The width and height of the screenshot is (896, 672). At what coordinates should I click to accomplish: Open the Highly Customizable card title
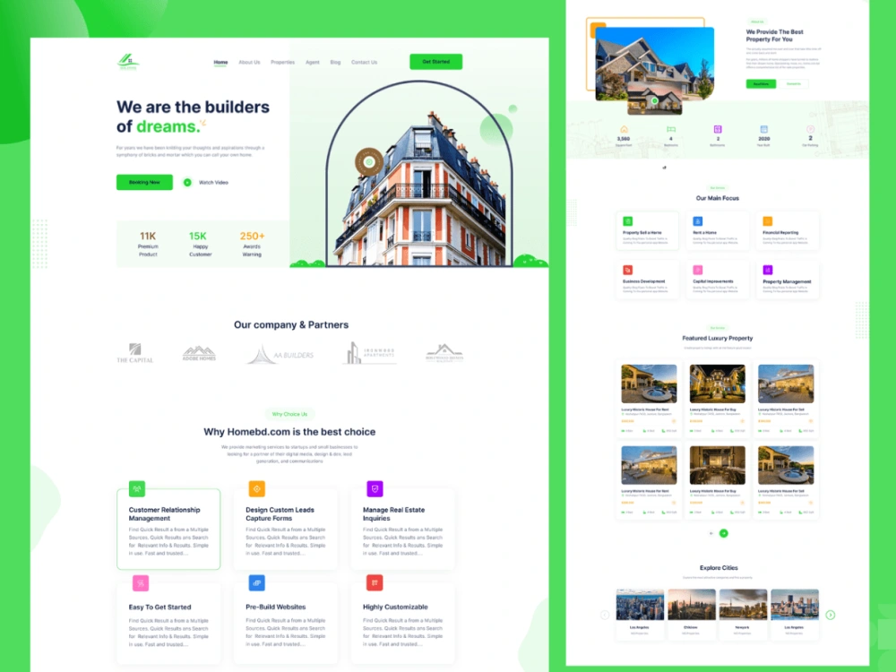(395, 607)
